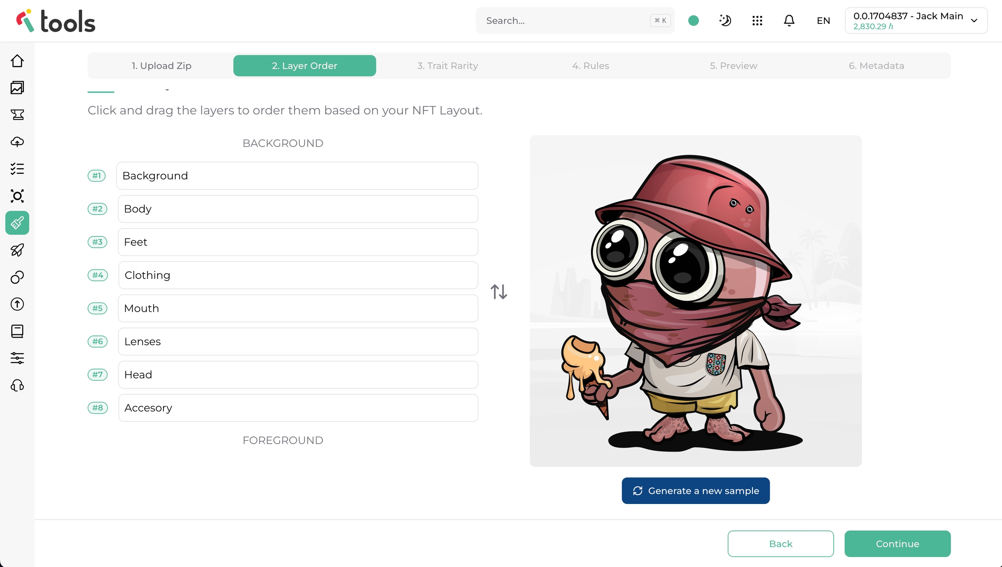Open the EN language selector
This screenshot has width=1002, height=567.
[823, 20]
